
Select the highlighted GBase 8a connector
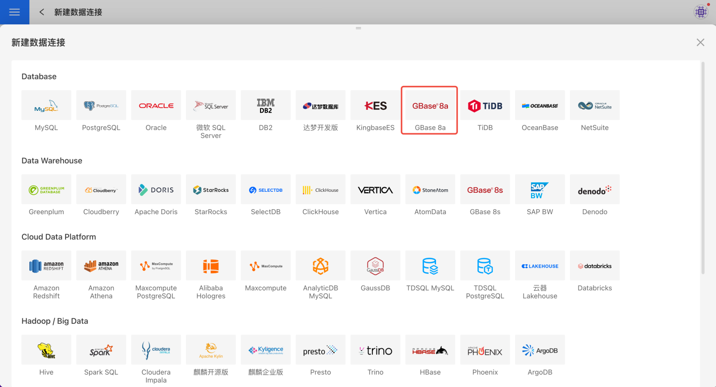430,105
